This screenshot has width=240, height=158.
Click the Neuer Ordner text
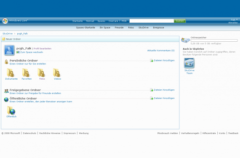13,39
